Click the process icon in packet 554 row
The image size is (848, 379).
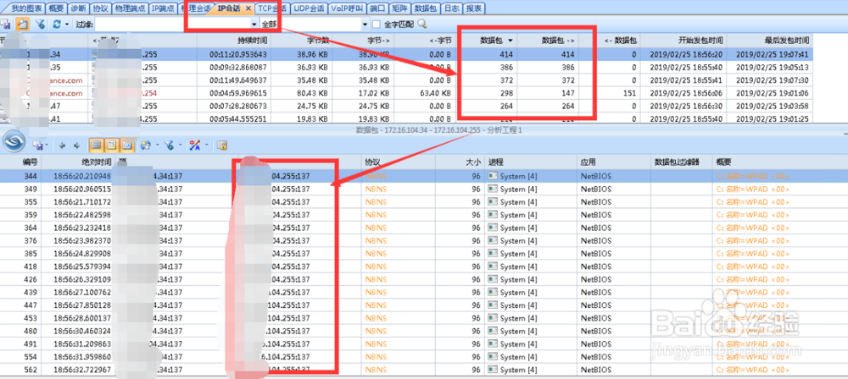pyautogui.click(x=493, y=357)
